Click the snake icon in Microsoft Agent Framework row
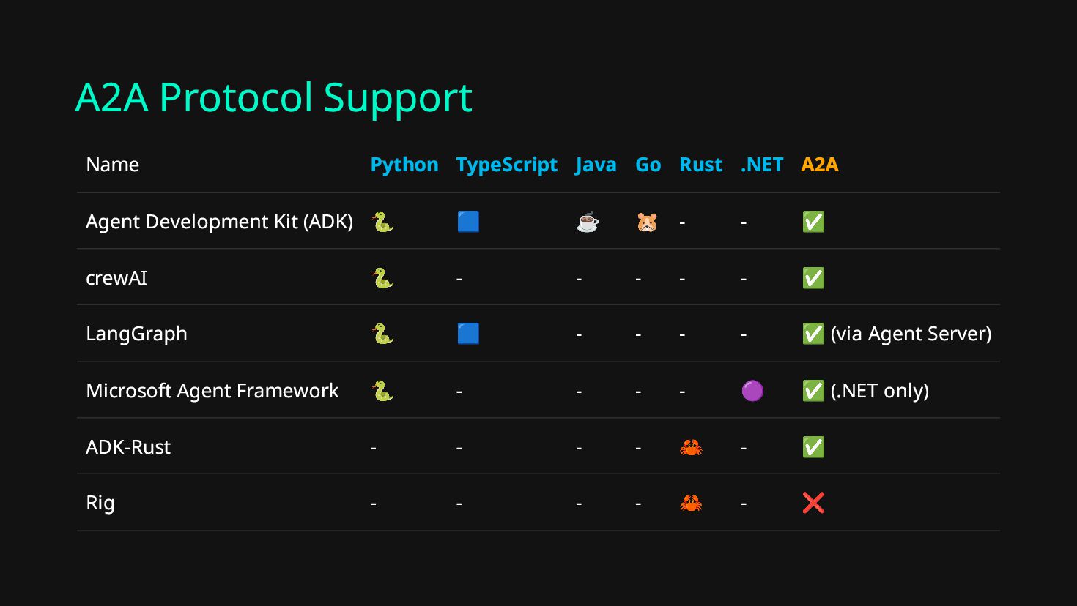This screenshot has width=1077, height=606. 382,391
